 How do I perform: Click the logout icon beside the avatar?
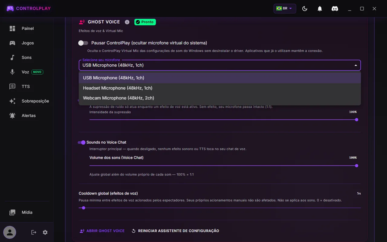point(34,232)
